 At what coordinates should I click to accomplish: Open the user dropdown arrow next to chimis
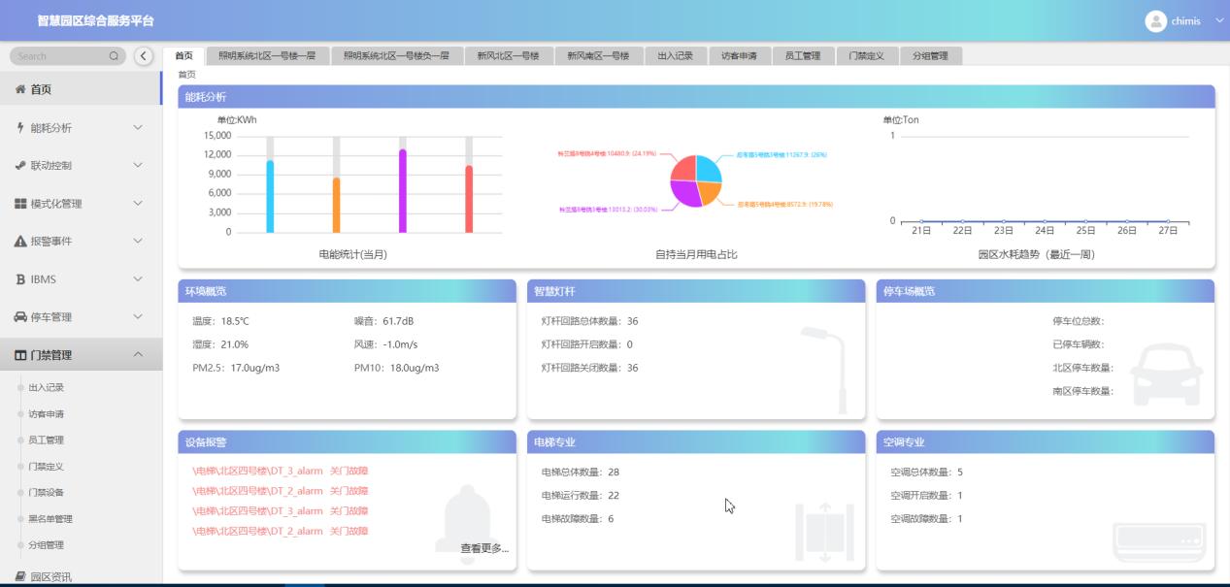click(1219, 21)
